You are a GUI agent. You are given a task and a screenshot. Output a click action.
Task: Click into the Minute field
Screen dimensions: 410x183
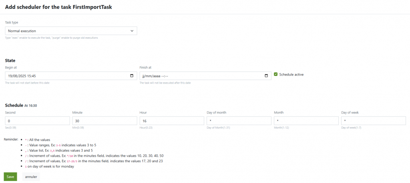105,121
